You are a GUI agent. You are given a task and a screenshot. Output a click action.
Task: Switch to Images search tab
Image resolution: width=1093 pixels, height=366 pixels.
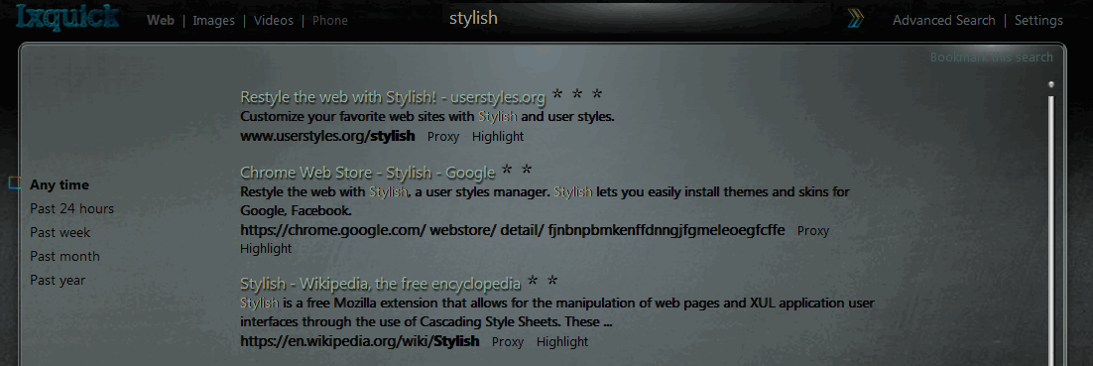[x=213, y=20]
